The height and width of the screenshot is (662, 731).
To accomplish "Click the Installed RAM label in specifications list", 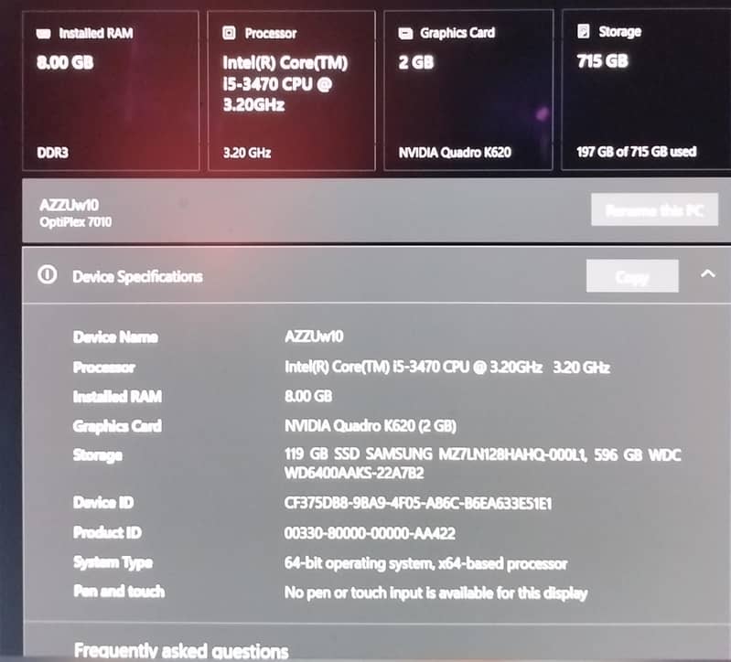I will point(117,397).
